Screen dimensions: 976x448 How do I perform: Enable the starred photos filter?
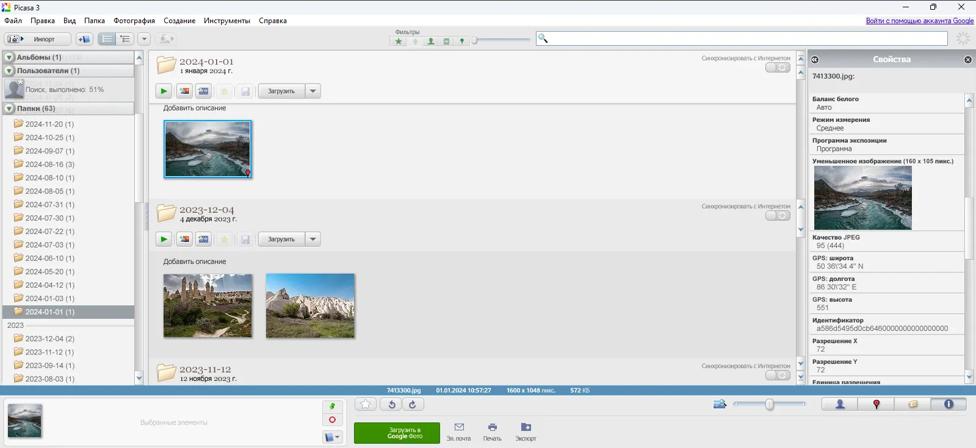tap(399, 41)
